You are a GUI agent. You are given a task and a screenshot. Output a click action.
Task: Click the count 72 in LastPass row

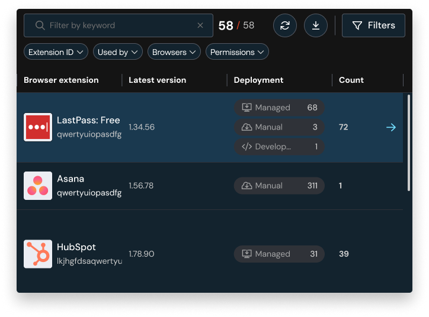click(x=343, y=127)
